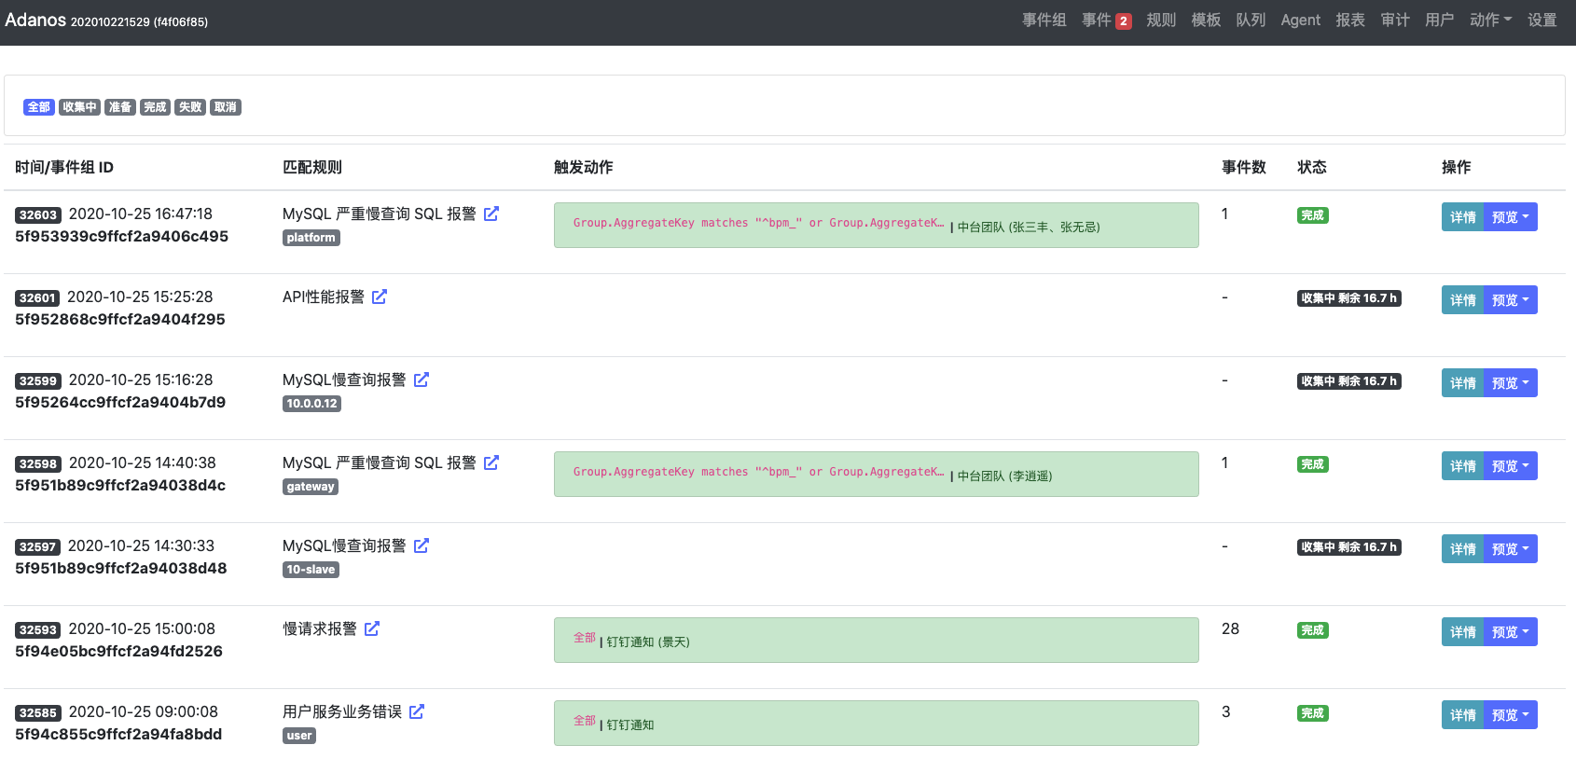
Task: Open 模板 in the navbar
Action: (1206, 21)
